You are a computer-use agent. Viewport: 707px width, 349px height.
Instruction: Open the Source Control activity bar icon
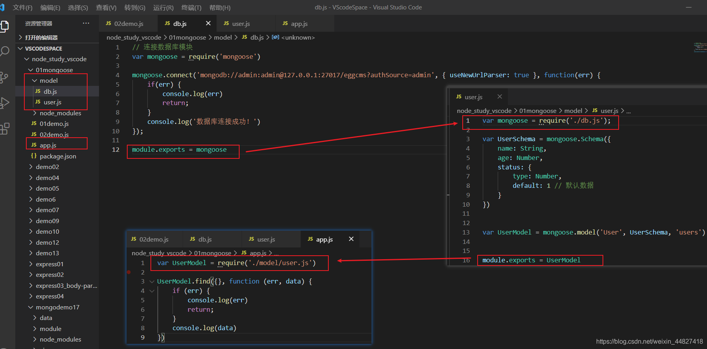(4, 77)
